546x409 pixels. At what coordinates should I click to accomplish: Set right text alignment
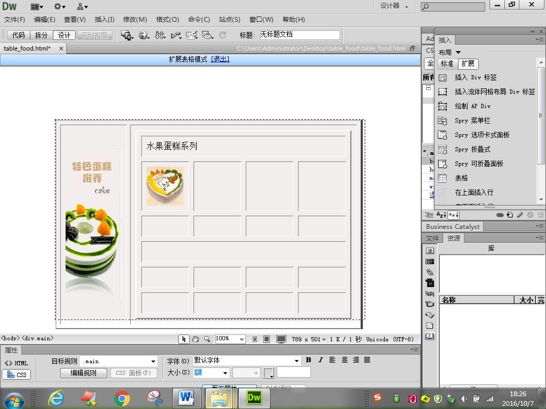[356, 360]
